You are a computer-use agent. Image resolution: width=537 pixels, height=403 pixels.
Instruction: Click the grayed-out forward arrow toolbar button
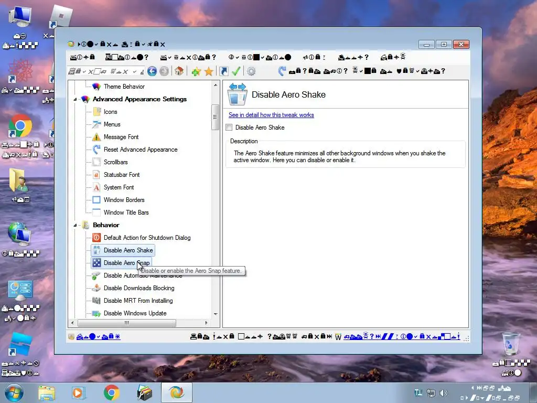click(x=164, y=71)
